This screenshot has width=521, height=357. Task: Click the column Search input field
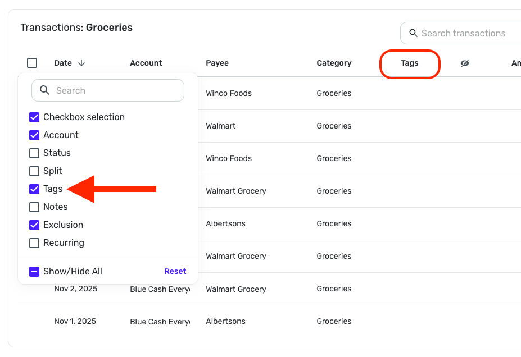tap(115, 90)
